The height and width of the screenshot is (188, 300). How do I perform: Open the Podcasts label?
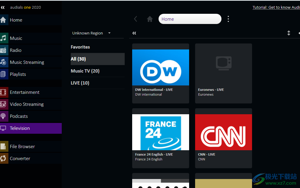pyautogui.click(x=19, y=116)
